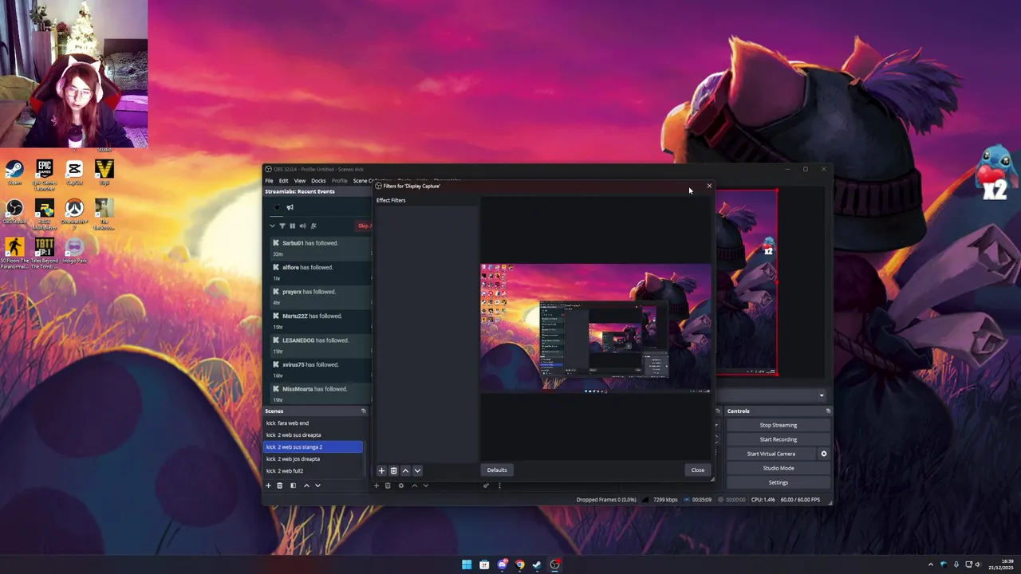Open the File menu in OBS
This screenshot has width=1021, height=574.
pyautogui.click(x=269, y=181)
